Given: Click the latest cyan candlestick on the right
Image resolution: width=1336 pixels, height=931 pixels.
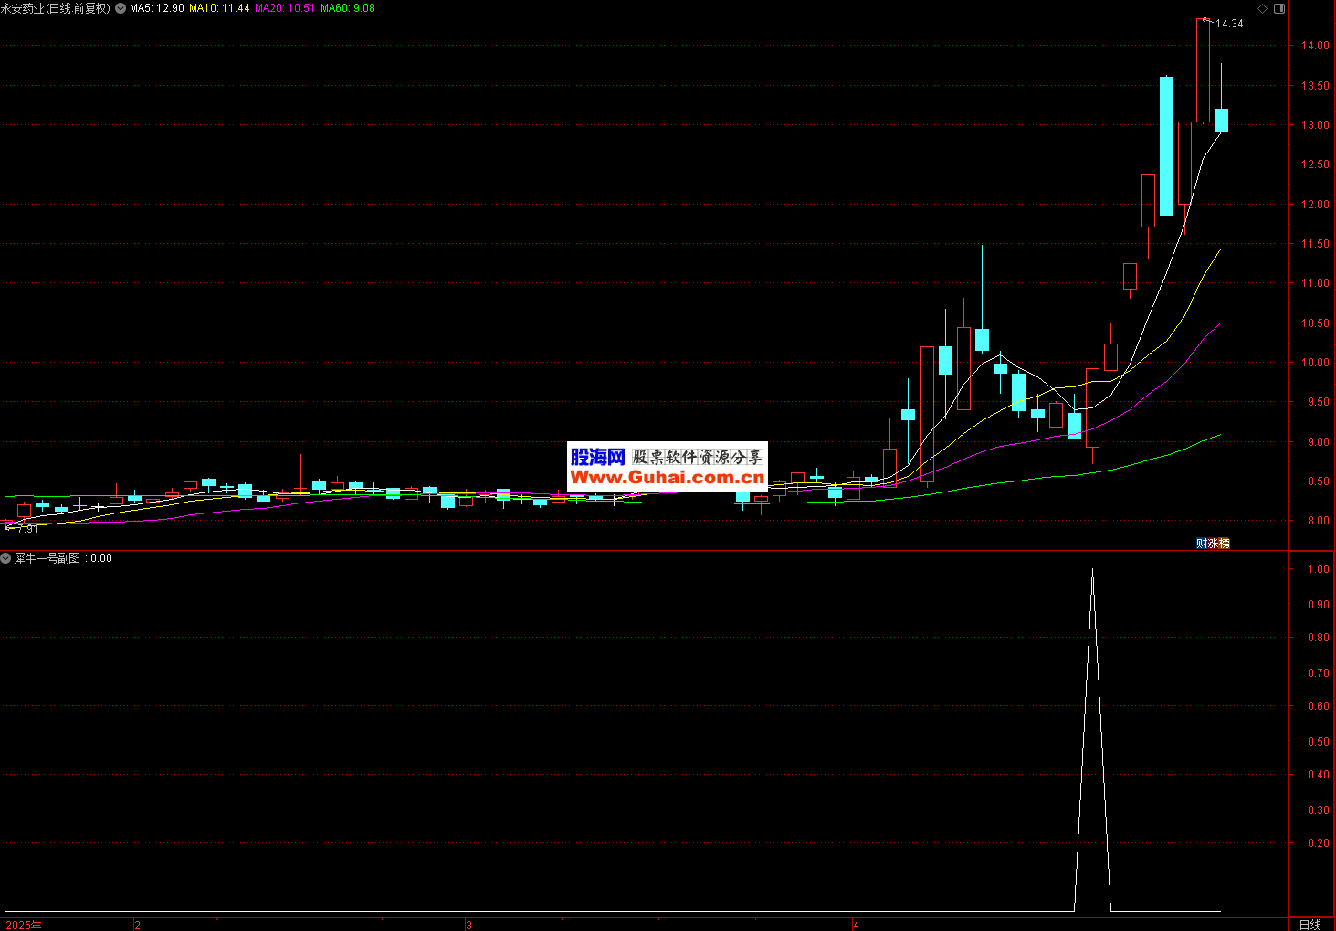Looking at the screenshot, I should tap(1221, 120).
